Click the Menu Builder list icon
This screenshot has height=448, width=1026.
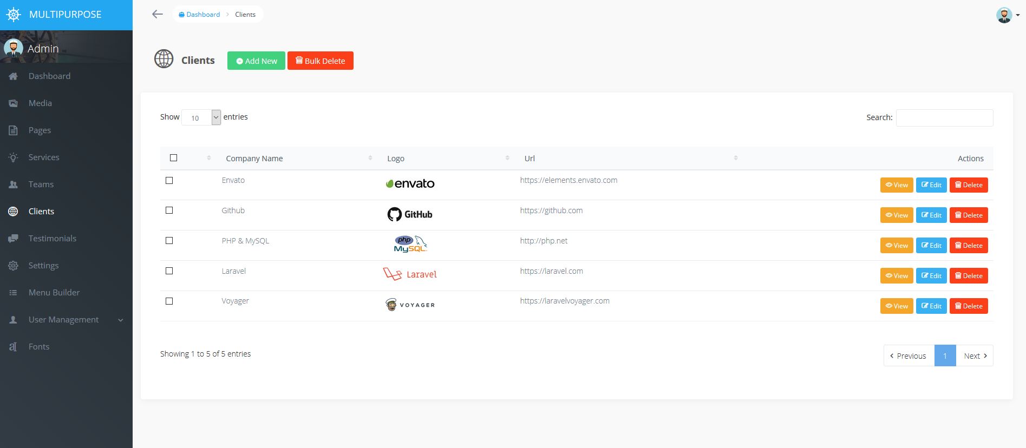(14, 293)
